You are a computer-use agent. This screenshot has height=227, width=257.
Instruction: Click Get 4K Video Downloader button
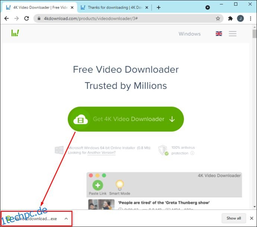coord(126,119)
